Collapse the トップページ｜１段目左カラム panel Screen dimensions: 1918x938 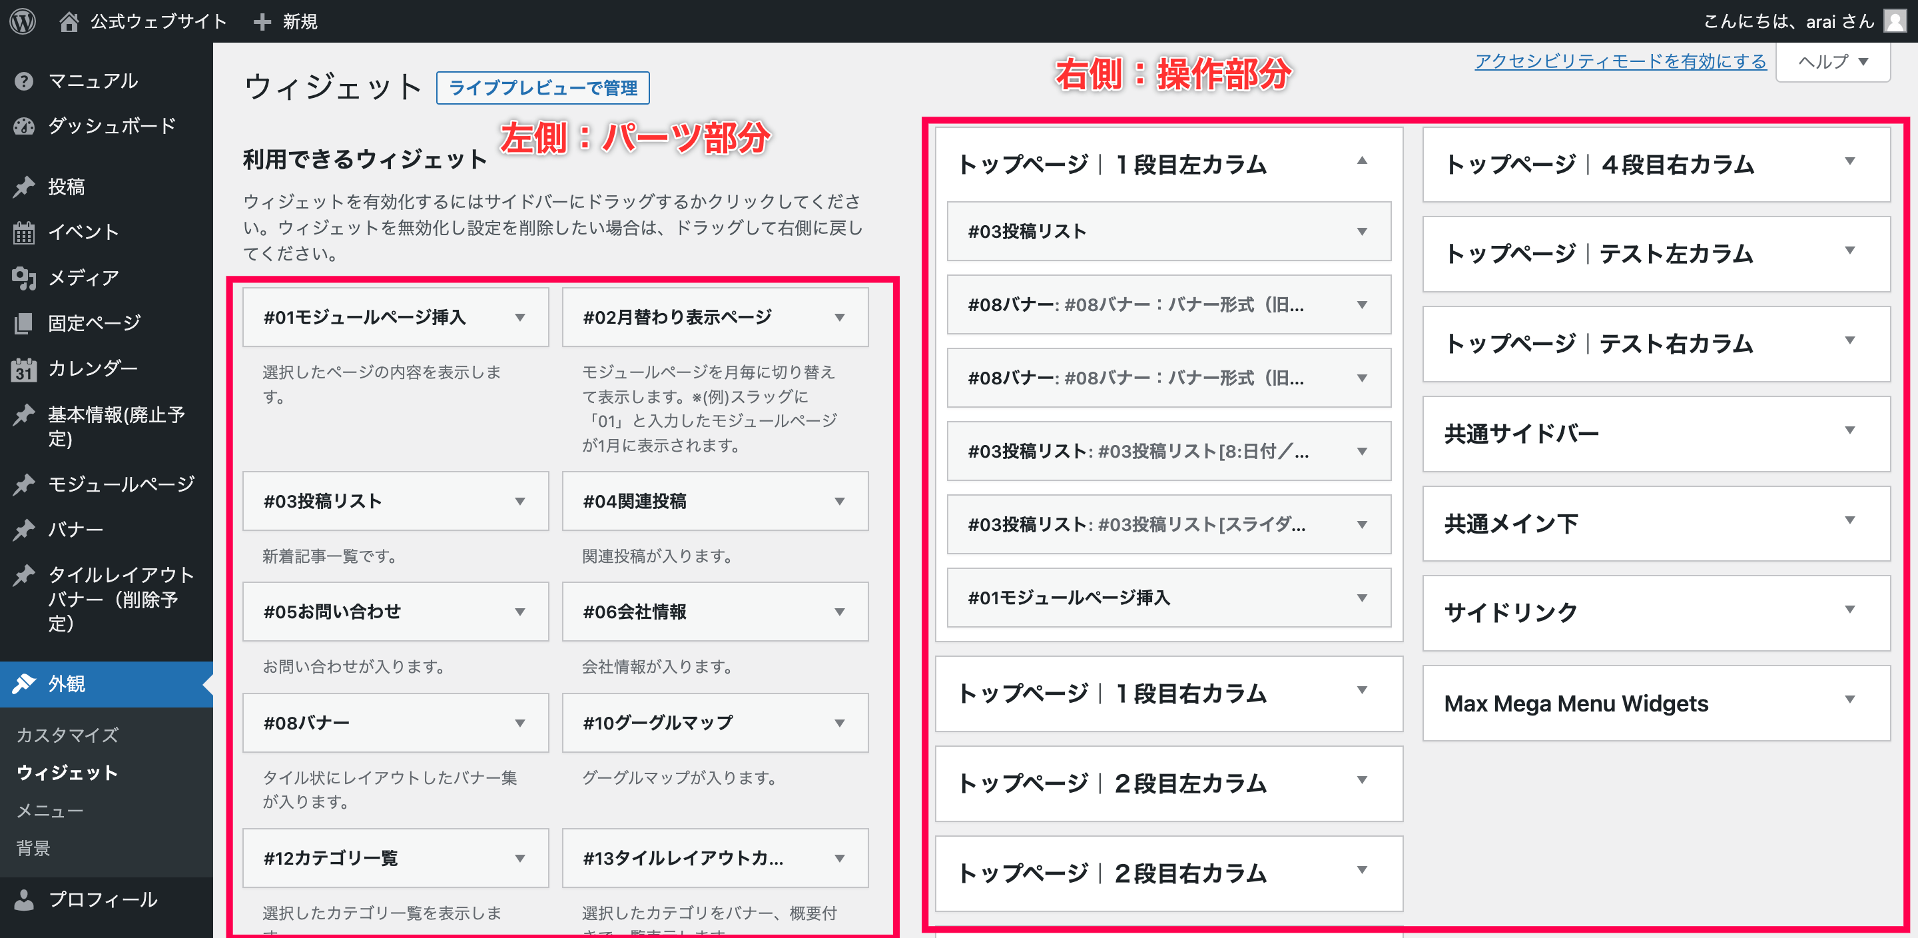coord(1362,161)
